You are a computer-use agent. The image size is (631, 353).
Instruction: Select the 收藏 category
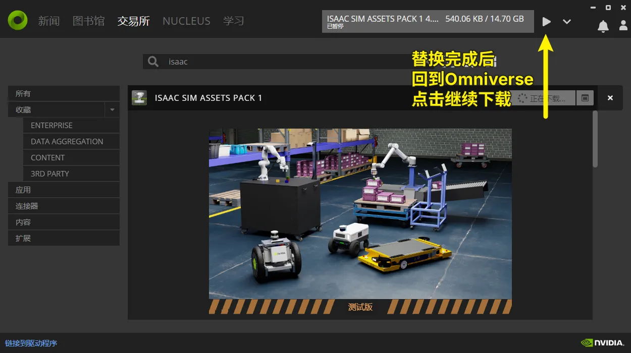56,109
